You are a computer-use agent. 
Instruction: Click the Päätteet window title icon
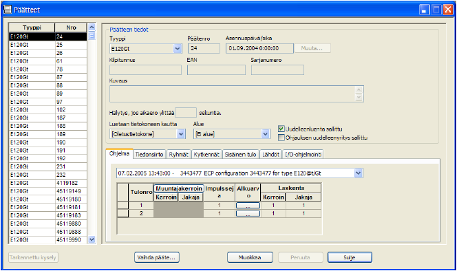[x=8, y=10]
